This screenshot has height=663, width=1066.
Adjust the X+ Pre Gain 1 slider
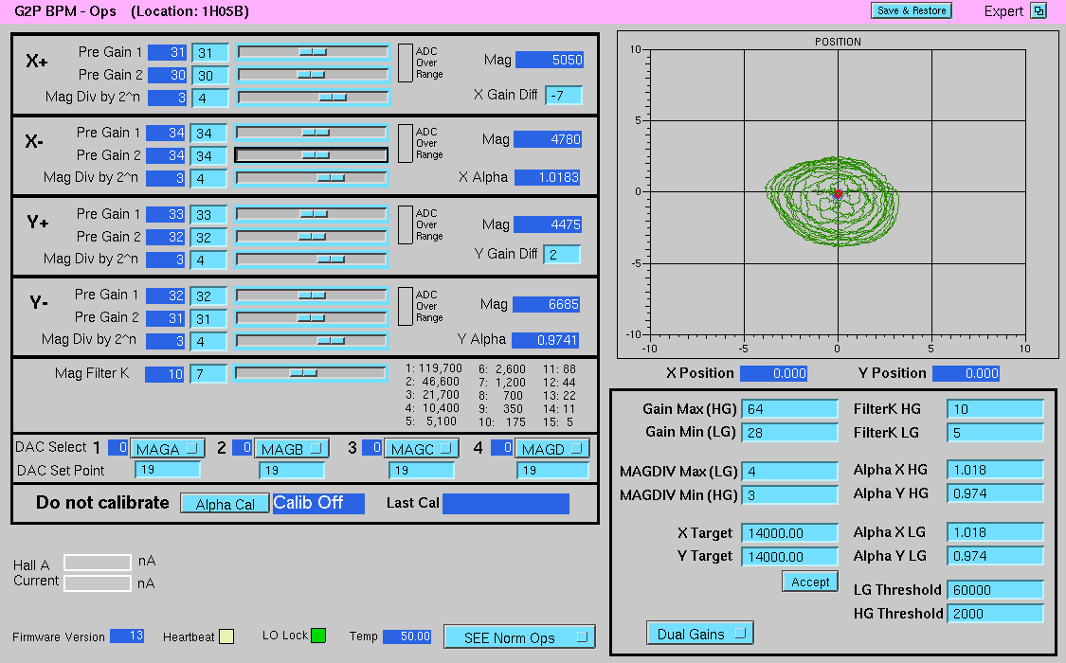[x=314, y=52]
